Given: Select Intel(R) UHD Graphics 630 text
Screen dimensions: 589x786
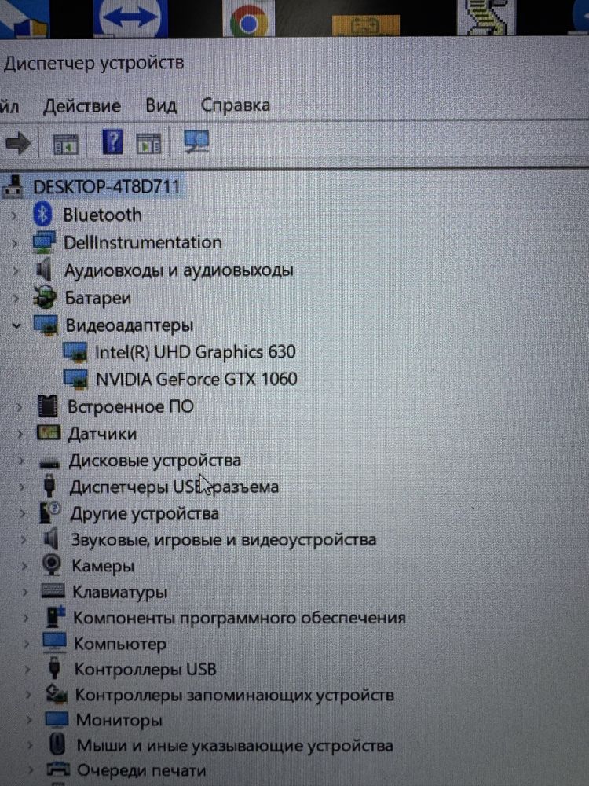Looking at the screenshot, I should pyautogui.click(x=196, y=352).
